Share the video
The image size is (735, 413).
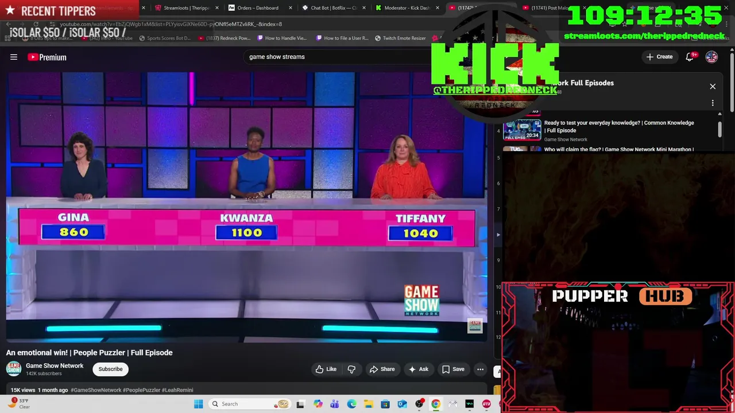click(x=382, y=369)
